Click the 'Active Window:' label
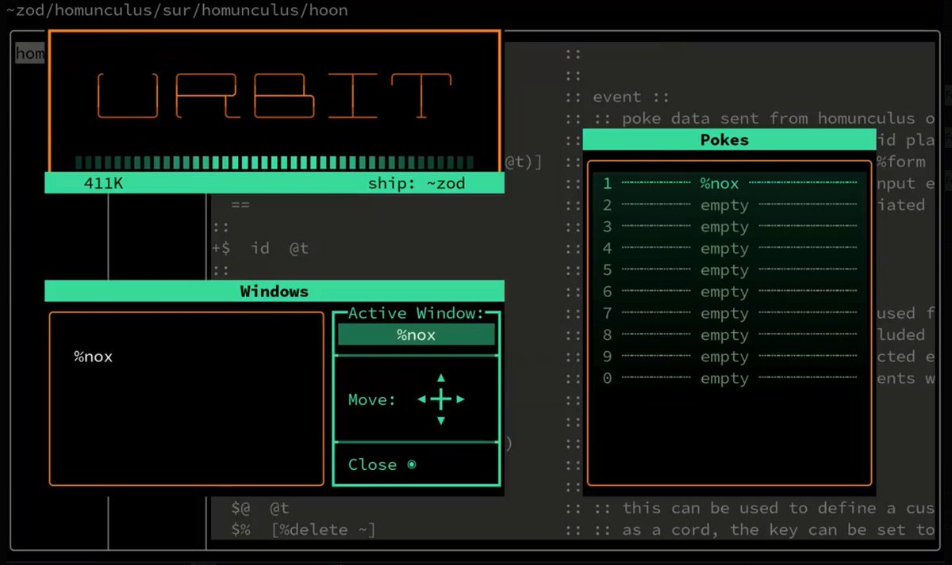The height and width of the screenshot is (565, 952). click(416, 313)
